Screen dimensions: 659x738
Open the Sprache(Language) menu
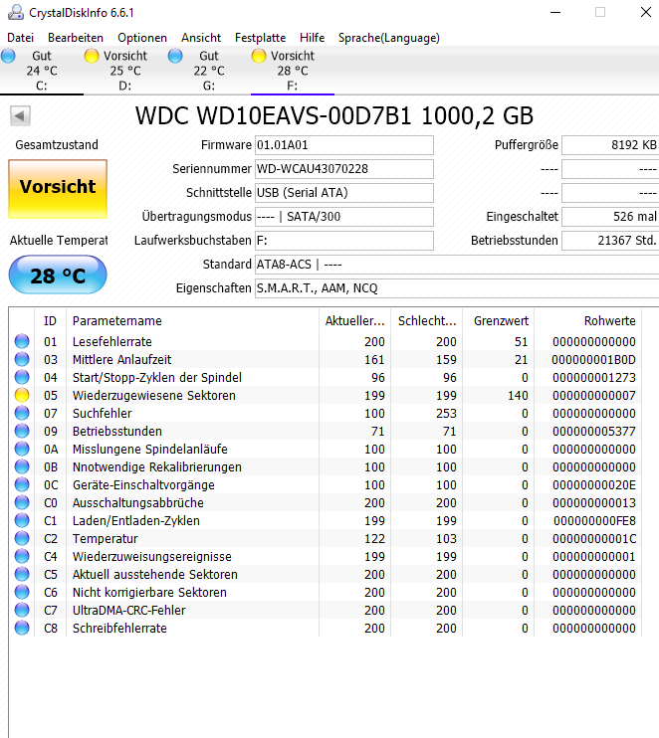389,38
